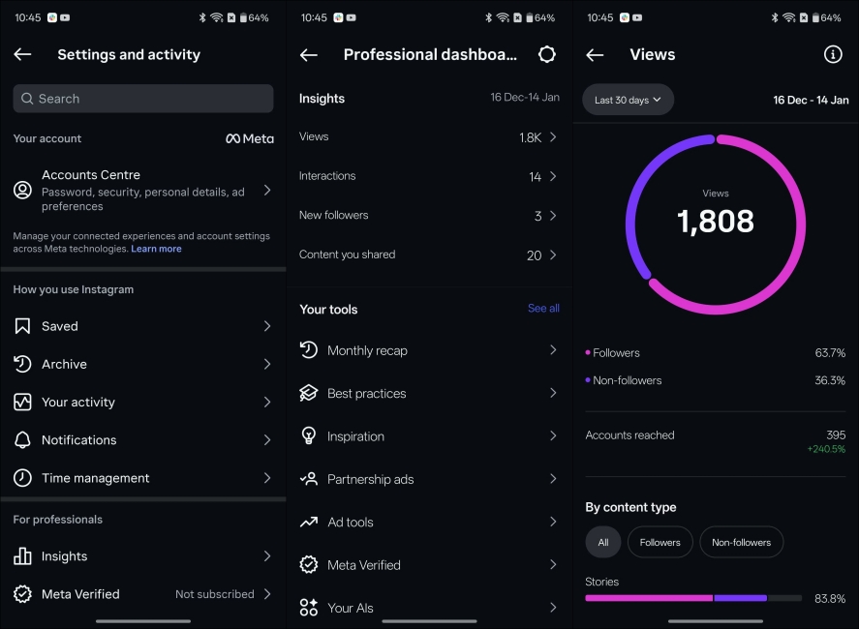The height and width of the screenshot is (629, 859).
Task: Select the Ad tools arrow icon
Action: click(555, 522)
